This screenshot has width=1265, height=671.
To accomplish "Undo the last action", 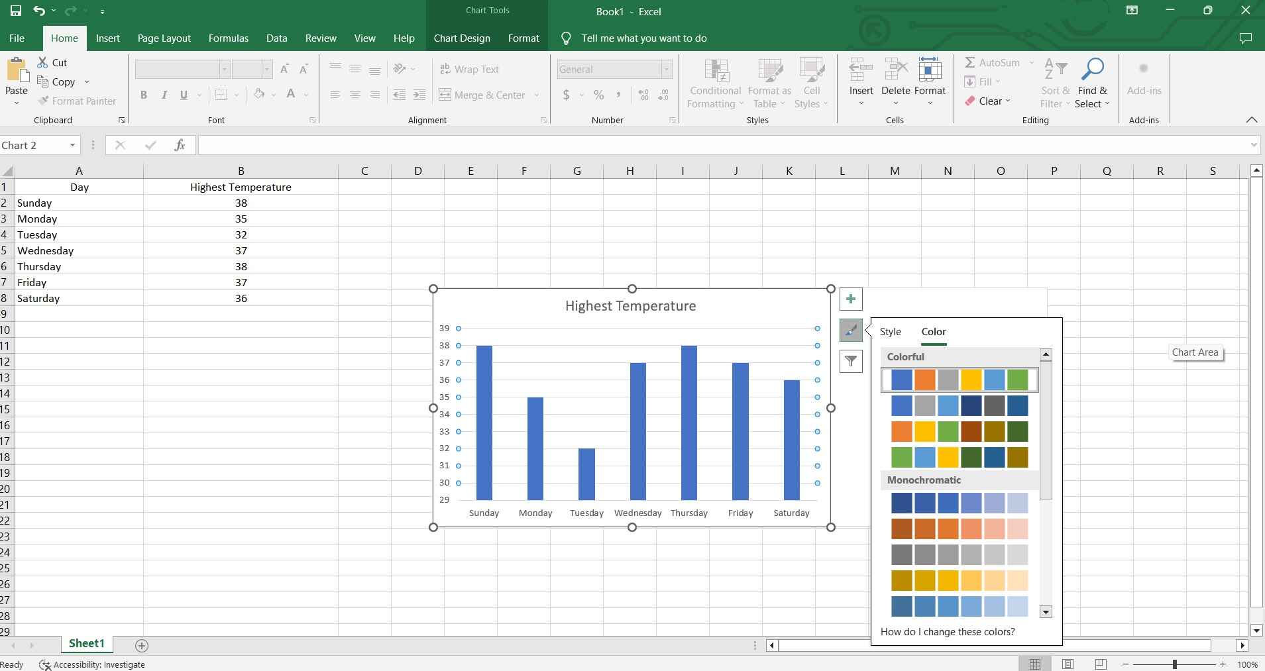I will tap(39, 11).
